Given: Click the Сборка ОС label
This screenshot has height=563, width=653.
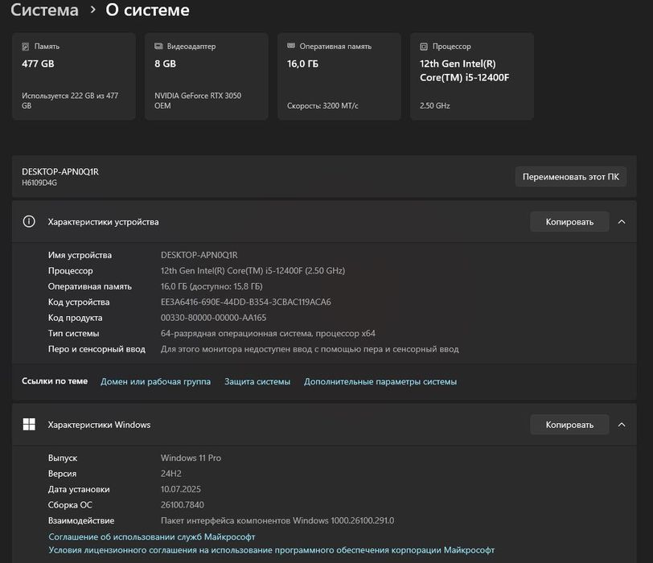Looking at the screenshot, I should point(70,505).
